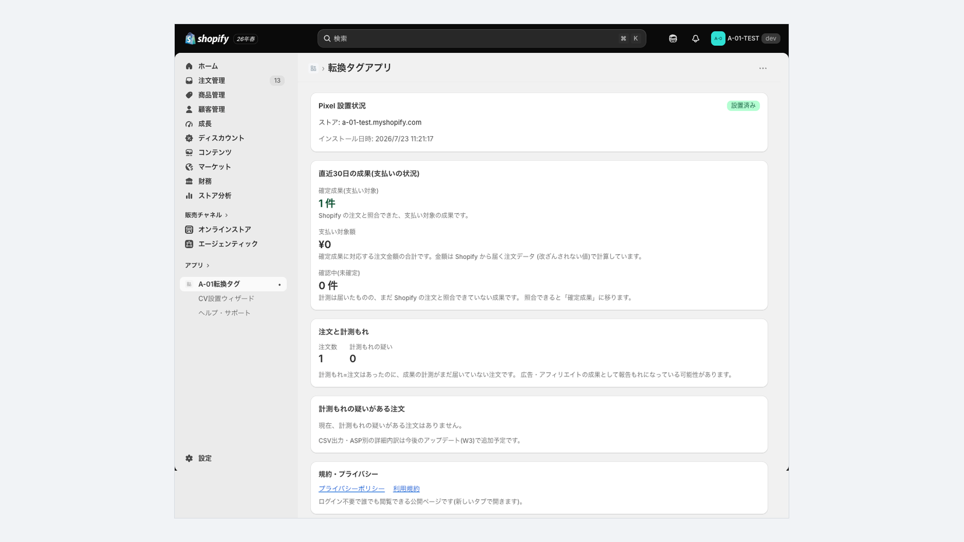Click the 財務 bank icon
The height and width of the screenshot is (542, 964).
(189, 181)
